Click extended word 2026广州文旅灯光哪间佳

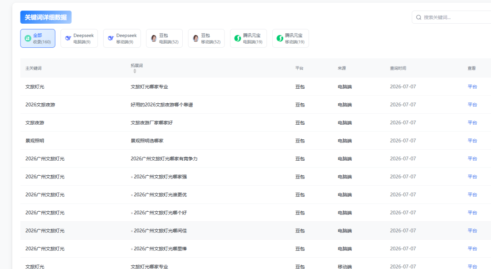160,230
